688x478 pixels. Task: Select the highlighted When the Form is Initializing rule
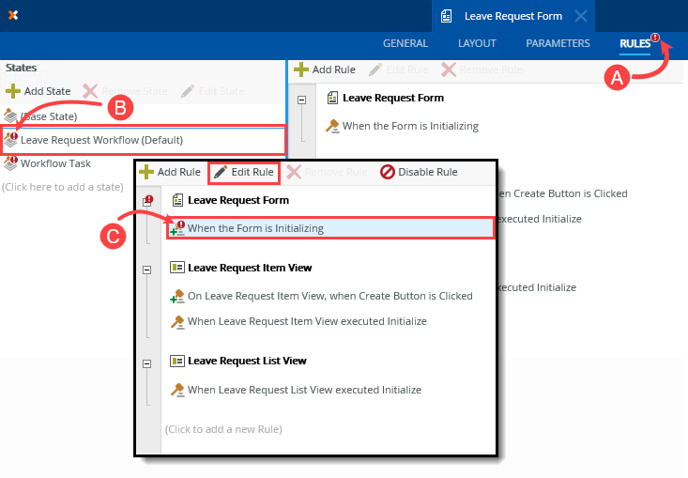click(x=255, y=228)
